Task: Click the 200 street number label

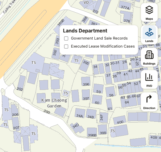Action: 47,112
